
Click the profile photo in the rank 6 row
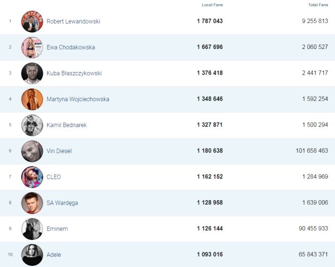[32, 151]
